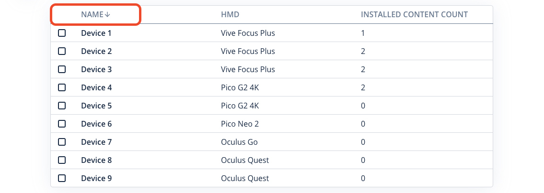The height and width of the screenshot is (193, 544).
Task: Click the Oculus Go HMD cell
Action: click(239, 142)
